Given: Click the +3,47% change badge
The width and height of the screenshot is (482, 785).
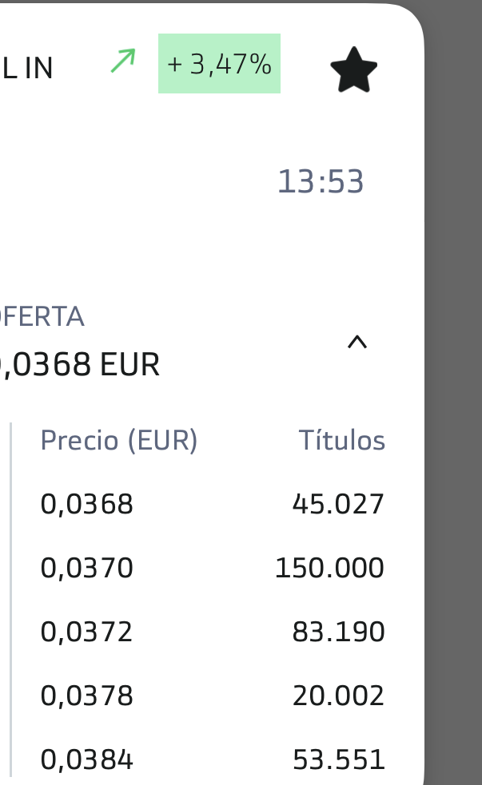Looking at the screenshot, I should point(219,64).
